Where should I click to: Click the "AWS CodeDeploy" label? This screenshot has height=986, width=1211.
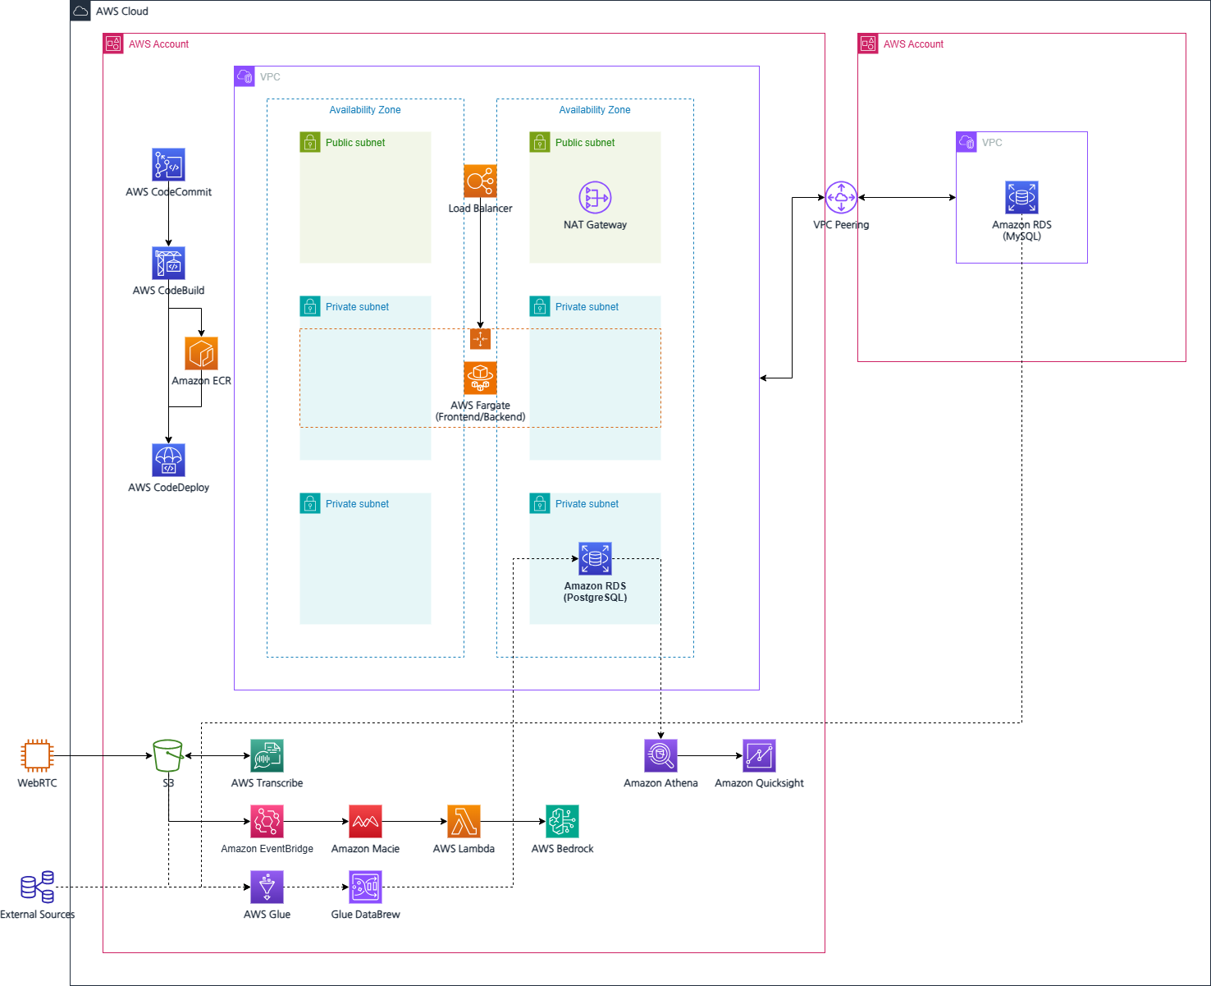point(168,488)
